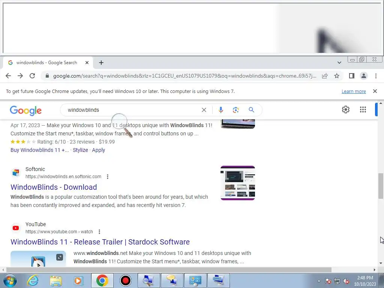Click the Softonic URL text
Screen dimensions: 384x288
(x=63, y=177)
